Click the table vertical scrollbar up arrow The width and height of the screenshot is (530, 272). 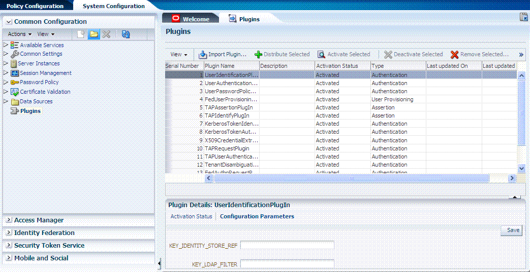pos(521,75)
